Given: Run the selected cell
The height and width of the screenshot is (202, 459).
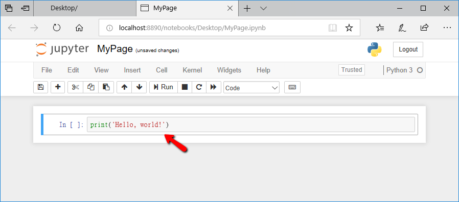Looking at the screenshot, I should point(164,87).
